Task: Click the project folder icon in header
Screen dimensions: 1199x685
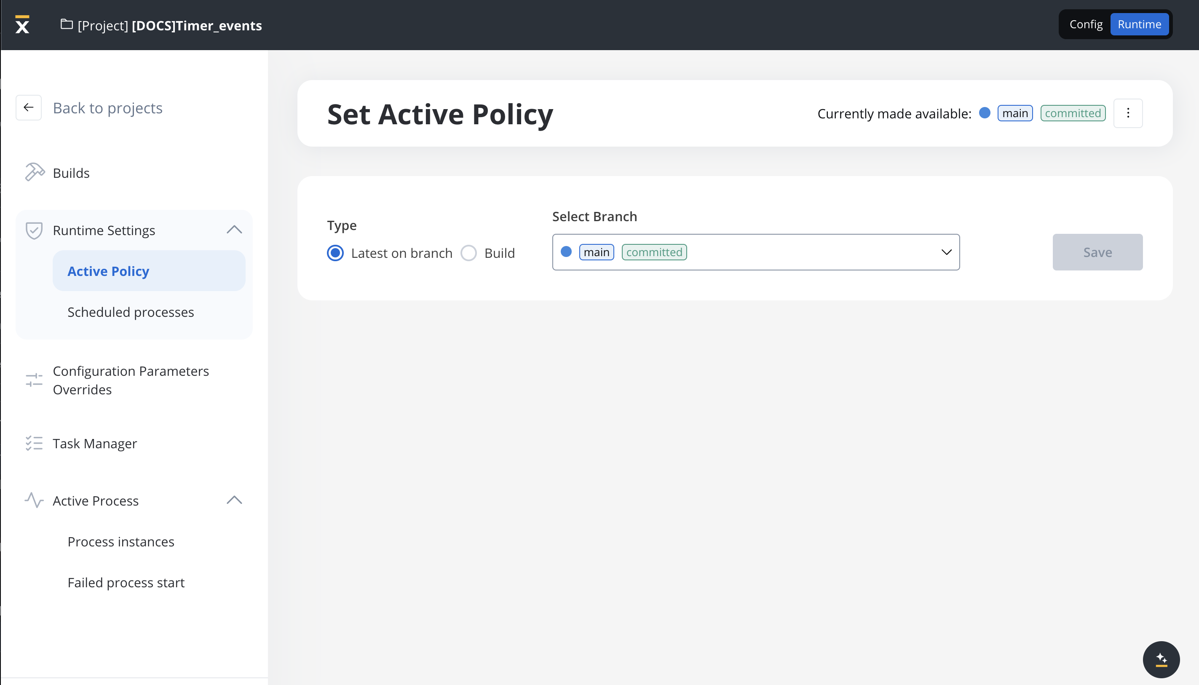Action: point(66,24)
